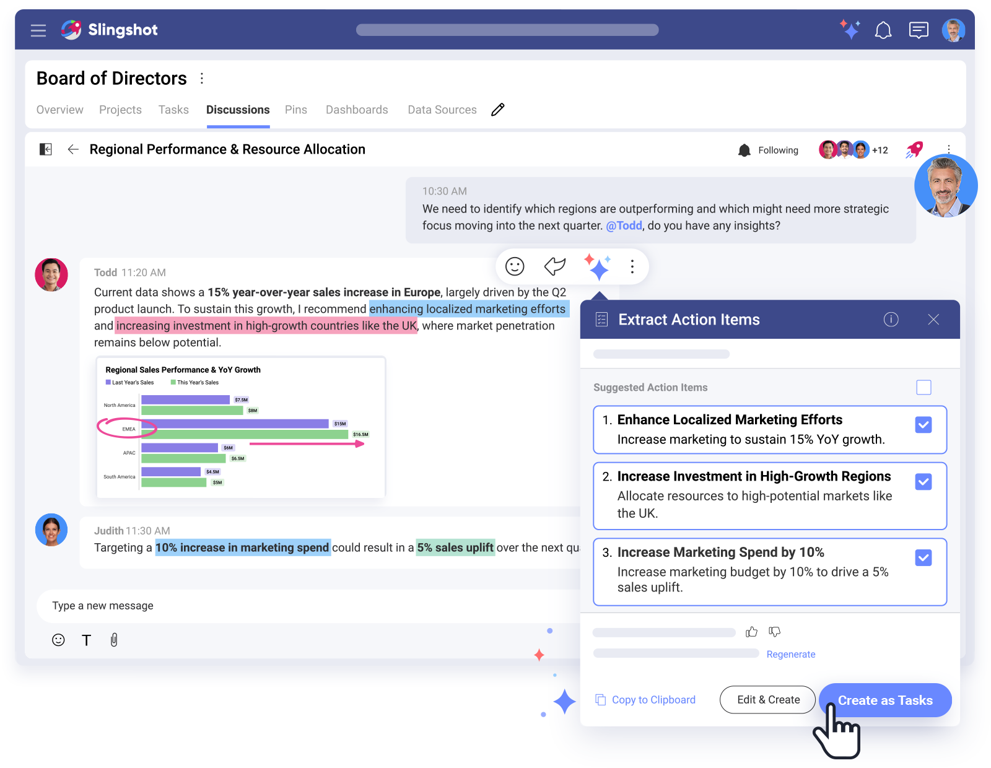This screenshot has width=991, height=768.
Task: Switch to the Tasks tab
Action: tap(173, 110)
